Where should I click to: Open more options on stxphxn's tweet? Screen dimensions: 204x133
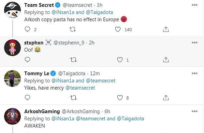coord(194,42)
